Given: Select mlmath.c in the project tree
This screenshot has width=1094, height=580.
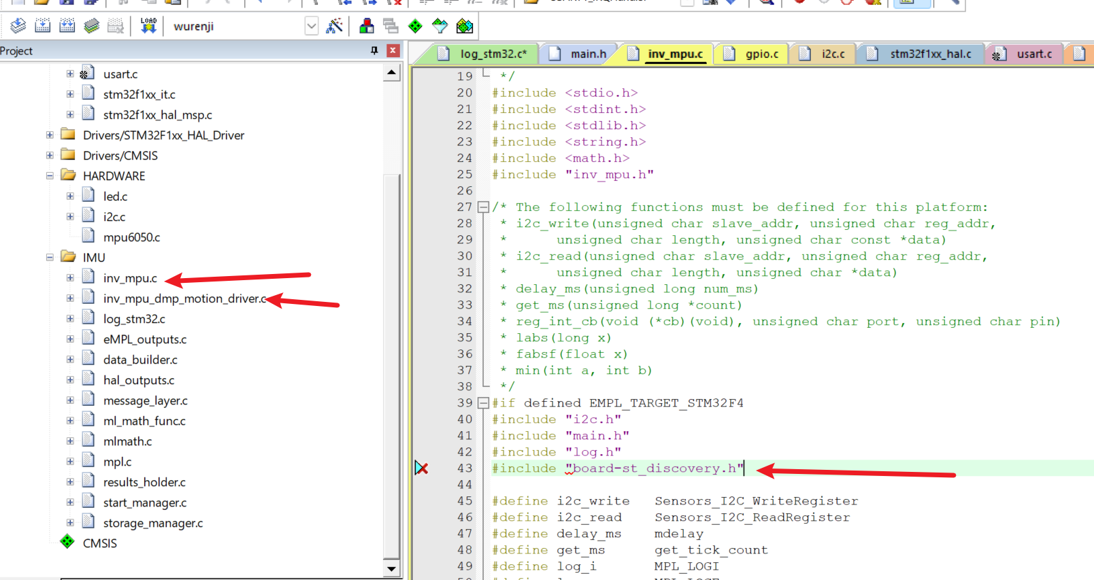Looking at the screenshot, I should click(x=127, y=441).
